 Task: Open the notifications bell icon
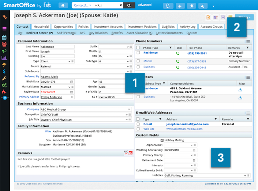point(168,6)
